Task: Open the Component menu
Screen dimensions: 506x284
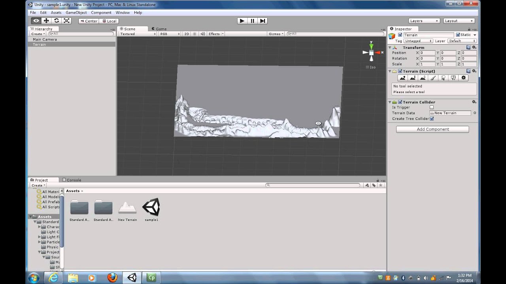Action: tap(101, 13)
